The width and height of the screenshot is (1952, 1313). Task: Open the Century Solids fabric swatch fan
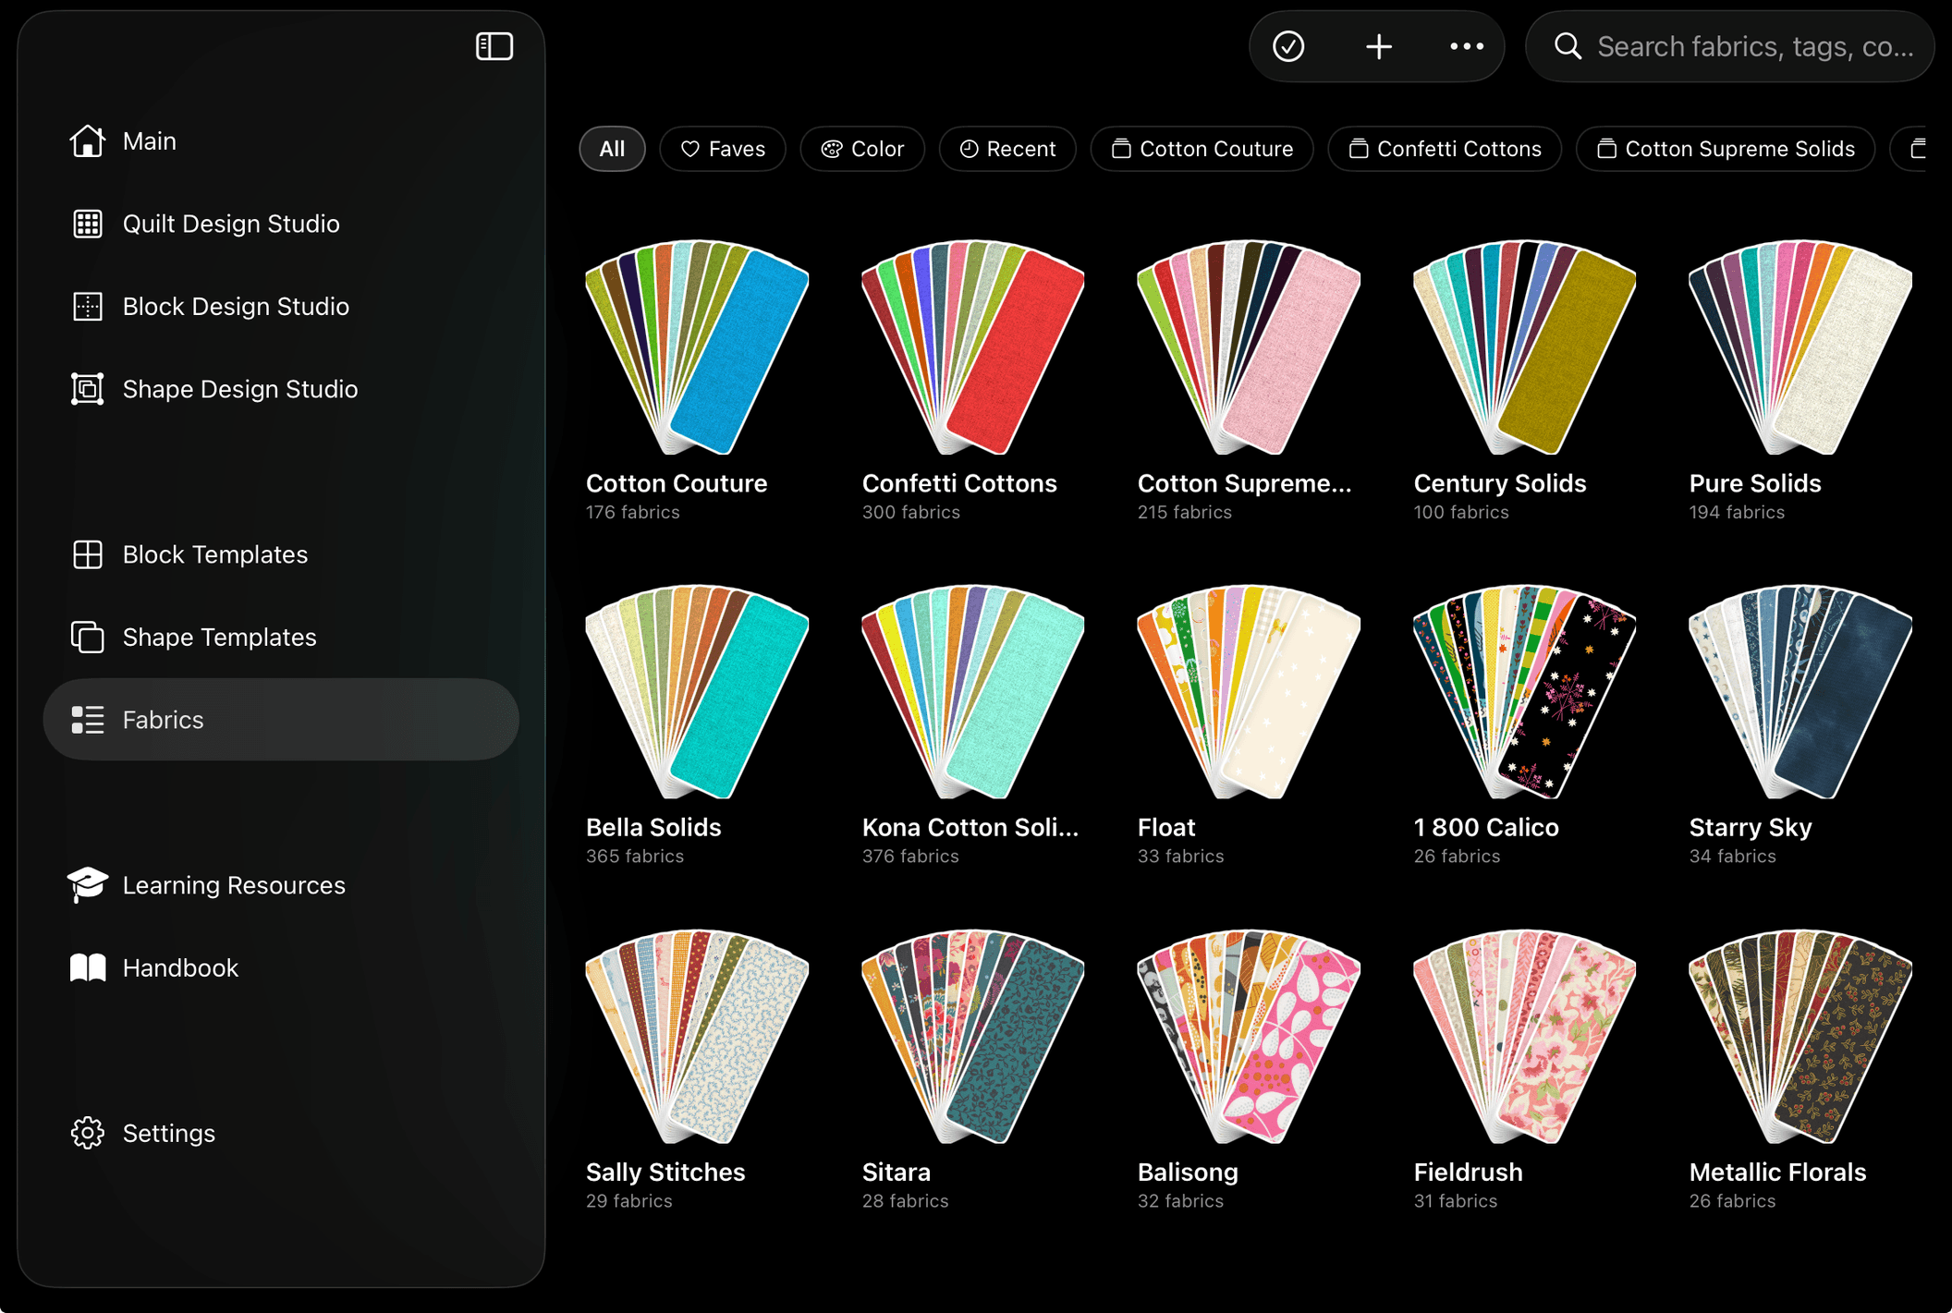click(x=1524, y=347)
